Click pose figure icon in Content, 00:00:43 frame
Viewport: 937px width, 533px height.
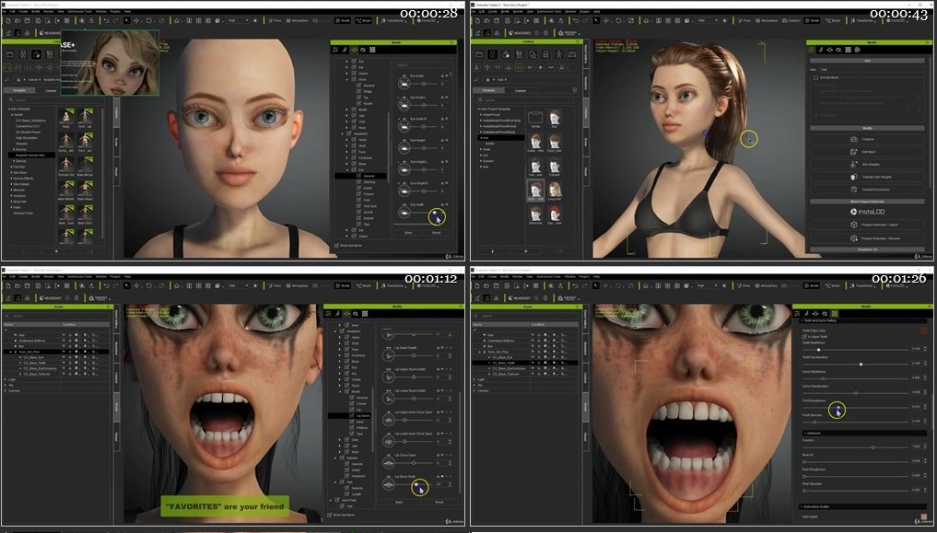(x=558, y=54)
